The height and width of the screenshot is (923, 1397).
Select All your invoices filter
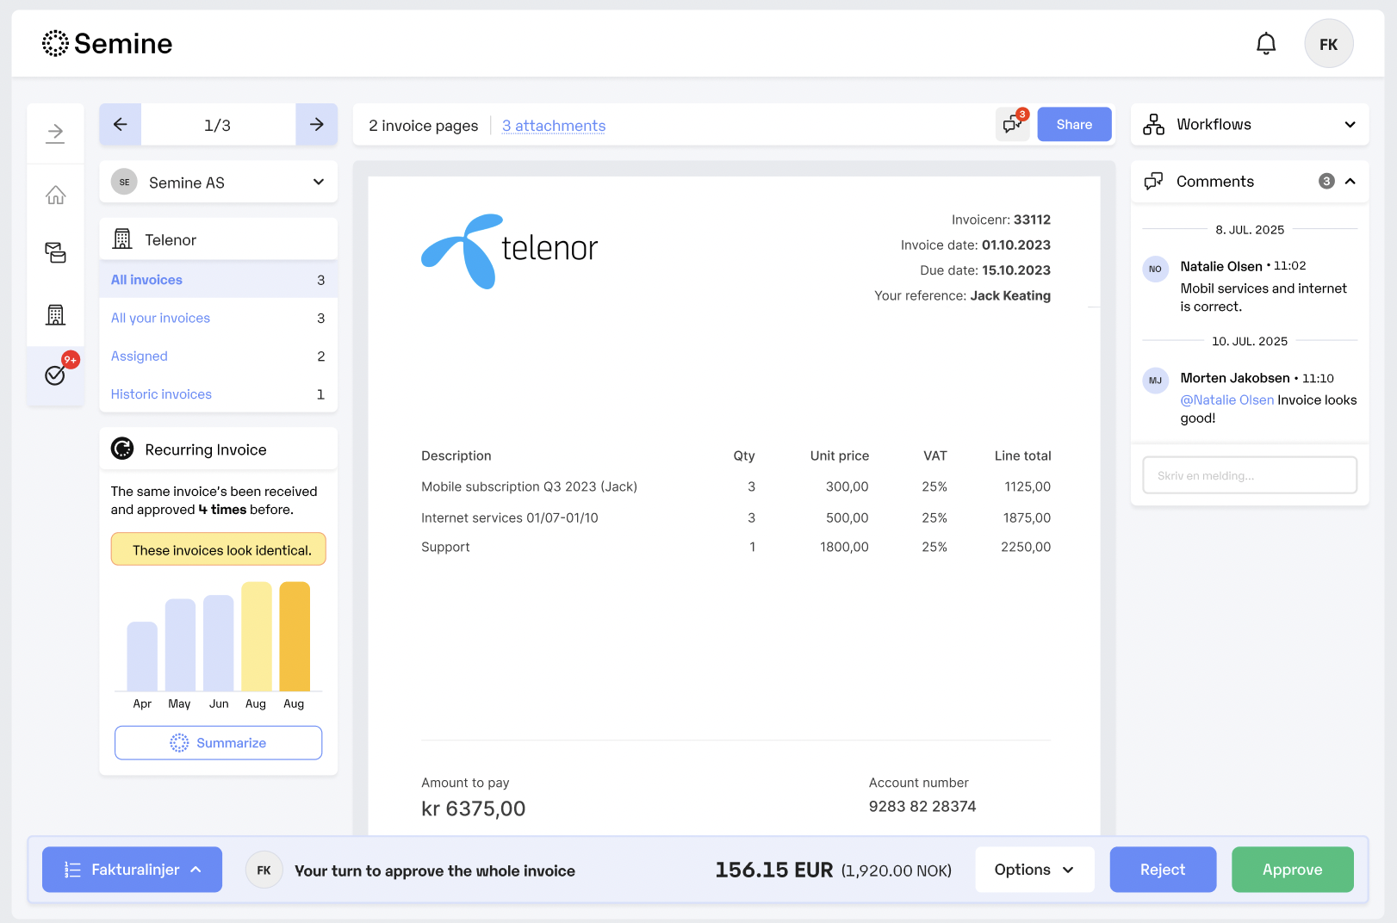point(218,318)
